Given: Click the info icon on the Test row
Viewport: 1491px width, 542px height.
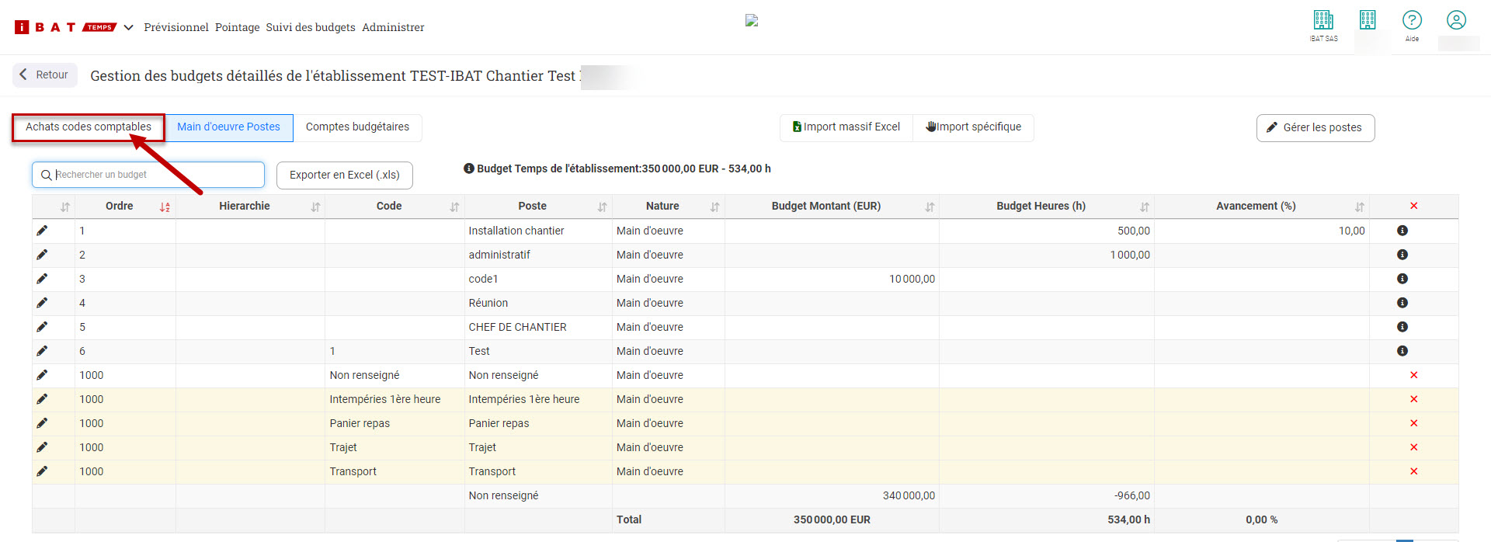Looking at the screenshot, I should coord(1402,351).
